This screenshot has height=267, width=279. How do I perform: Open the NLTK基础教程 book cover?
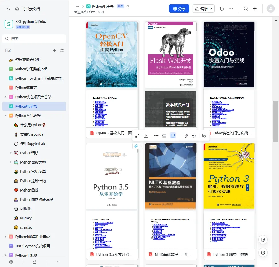point(170,176)
